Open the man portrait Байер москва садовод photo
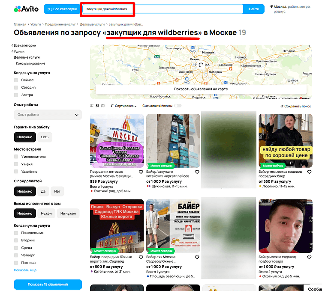This screenshot has width=322, height=291. pos(286,226)
